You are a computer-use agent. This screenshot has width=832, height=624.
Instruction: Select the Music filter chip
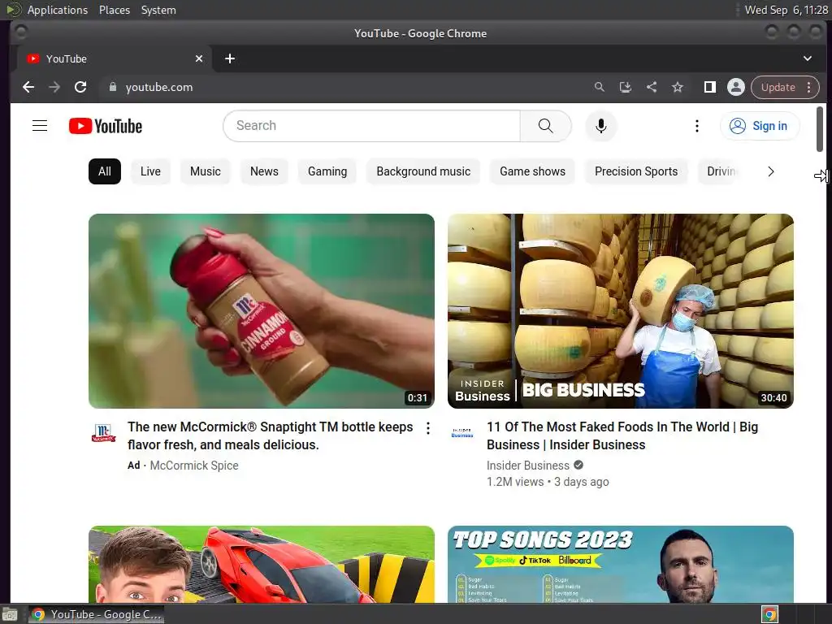coord(206,171)
